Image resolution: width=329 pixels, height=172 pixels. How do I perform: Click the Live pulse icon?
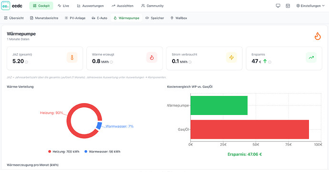point(60,6)
